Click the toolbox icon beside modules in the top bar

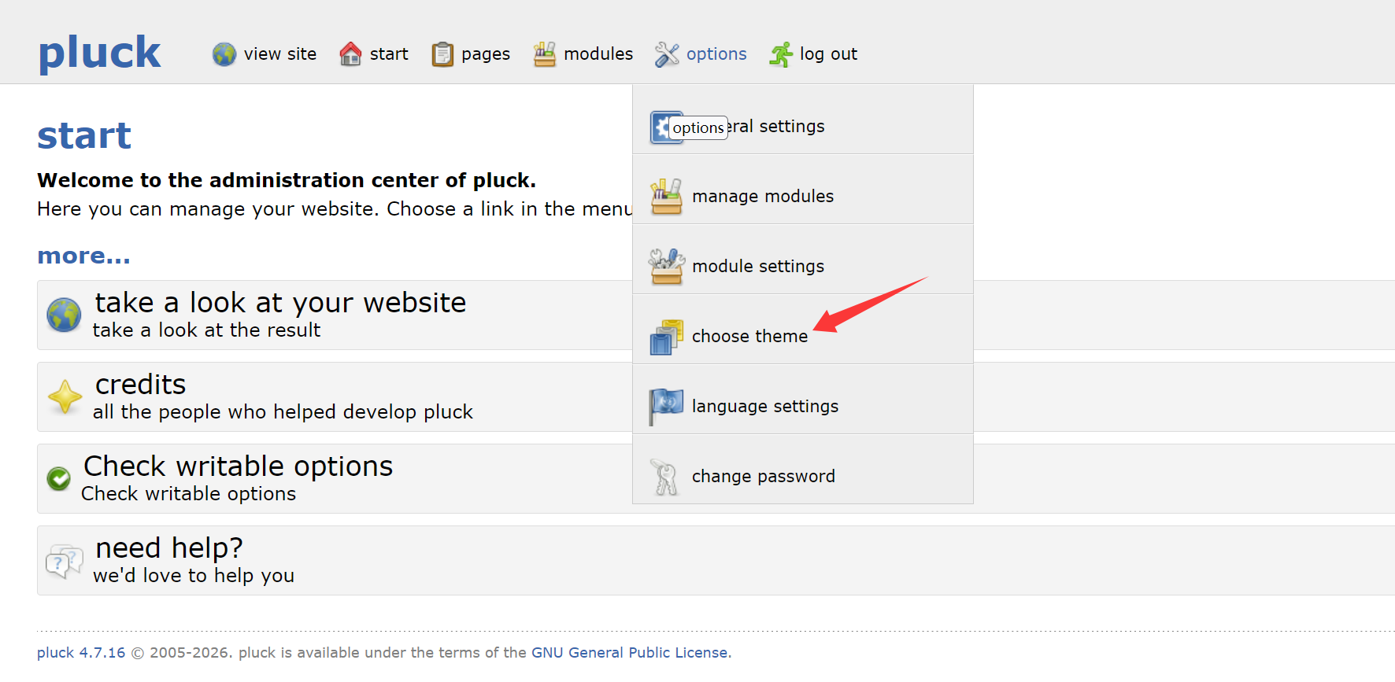pyautogui.click(x=545, y=54)
